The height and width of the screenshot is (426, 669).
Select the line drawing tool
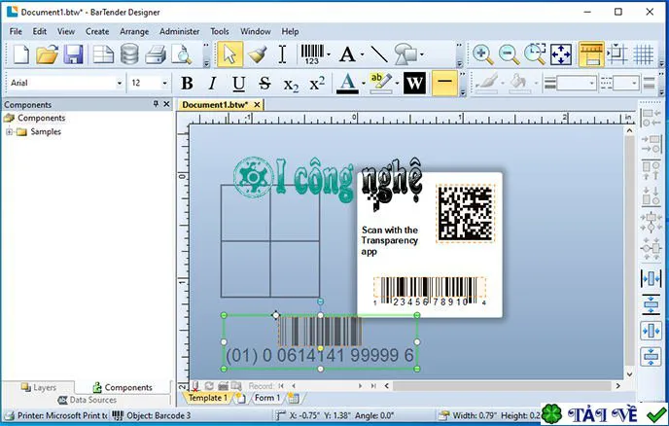[379, 54]
